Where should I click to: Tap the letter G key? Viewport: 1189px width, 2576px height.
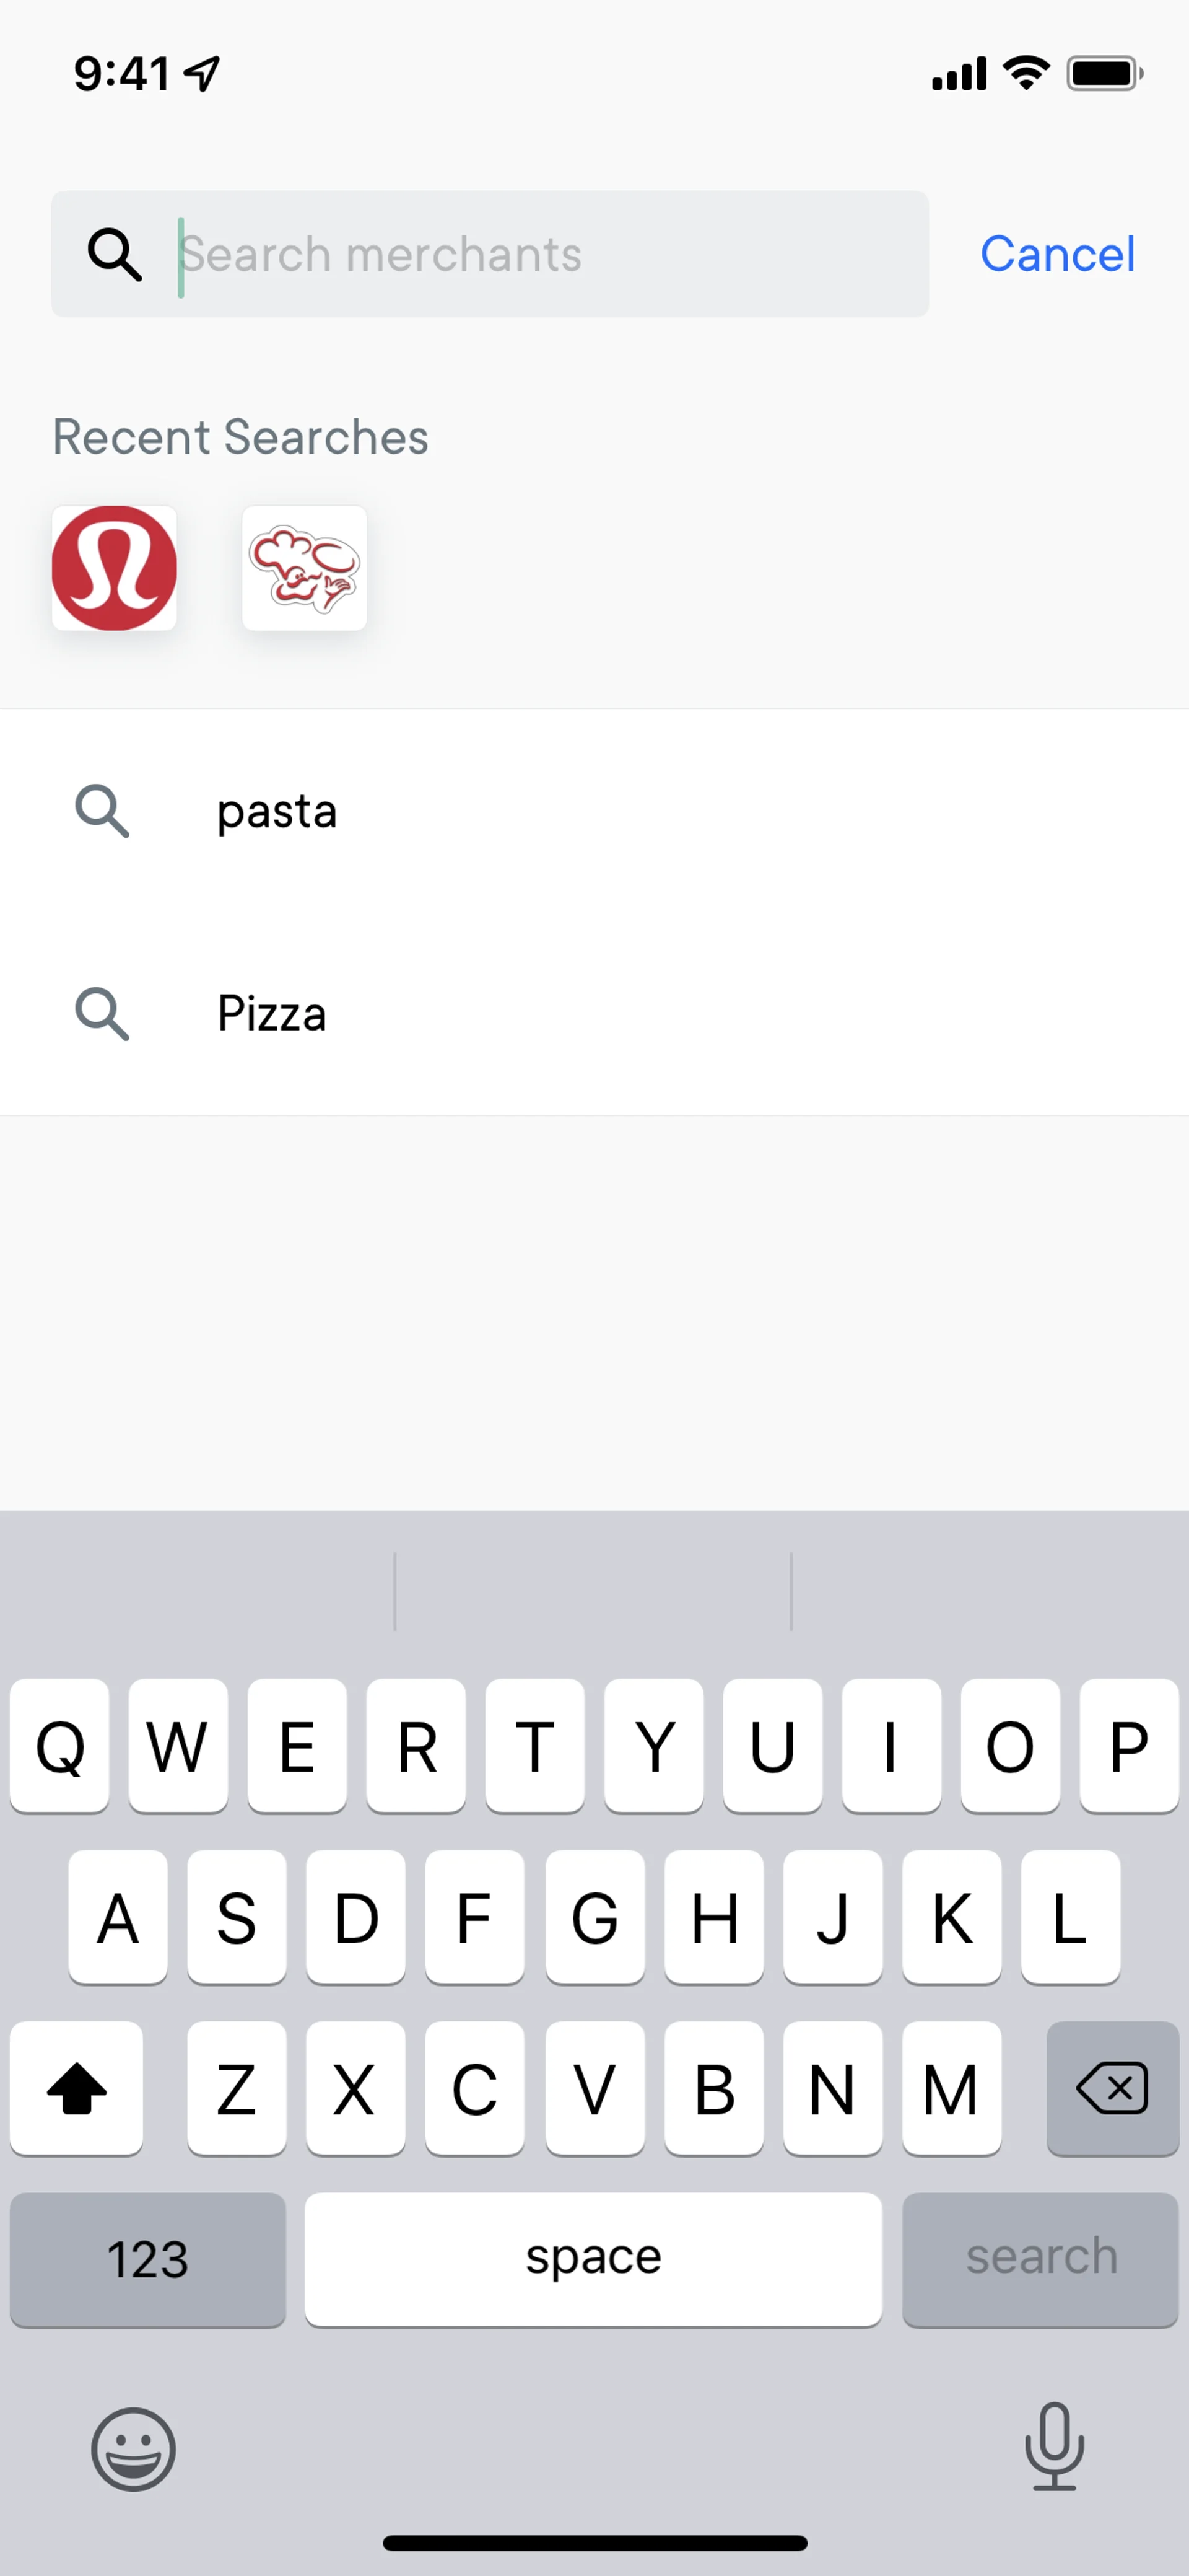(x=594, y=1918)
